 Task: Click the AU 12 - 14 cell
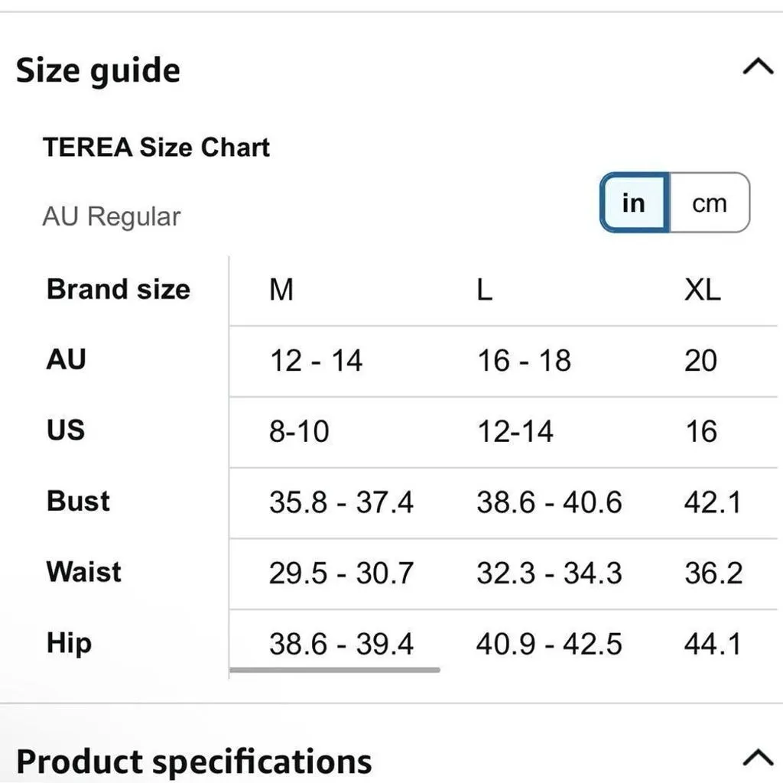(x=316, y=361)
